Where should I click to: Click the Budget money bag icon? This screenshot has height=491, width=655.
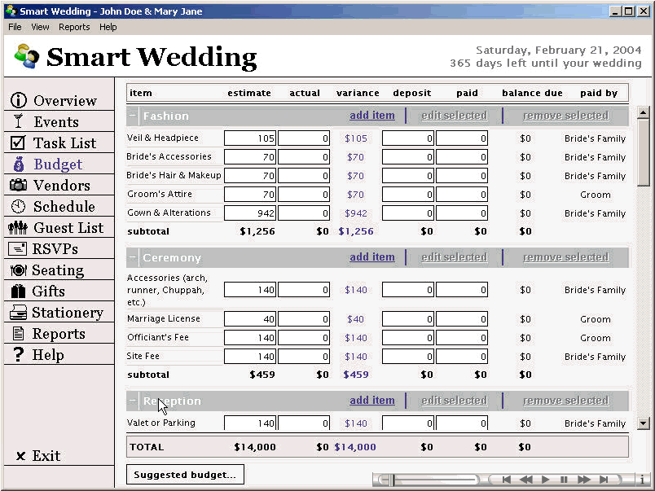[19, 164]
